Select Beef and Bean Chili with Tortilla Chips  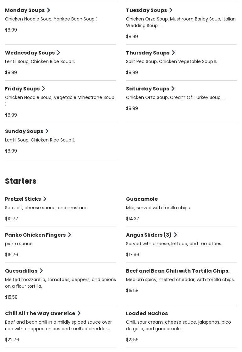click(178, 271)
